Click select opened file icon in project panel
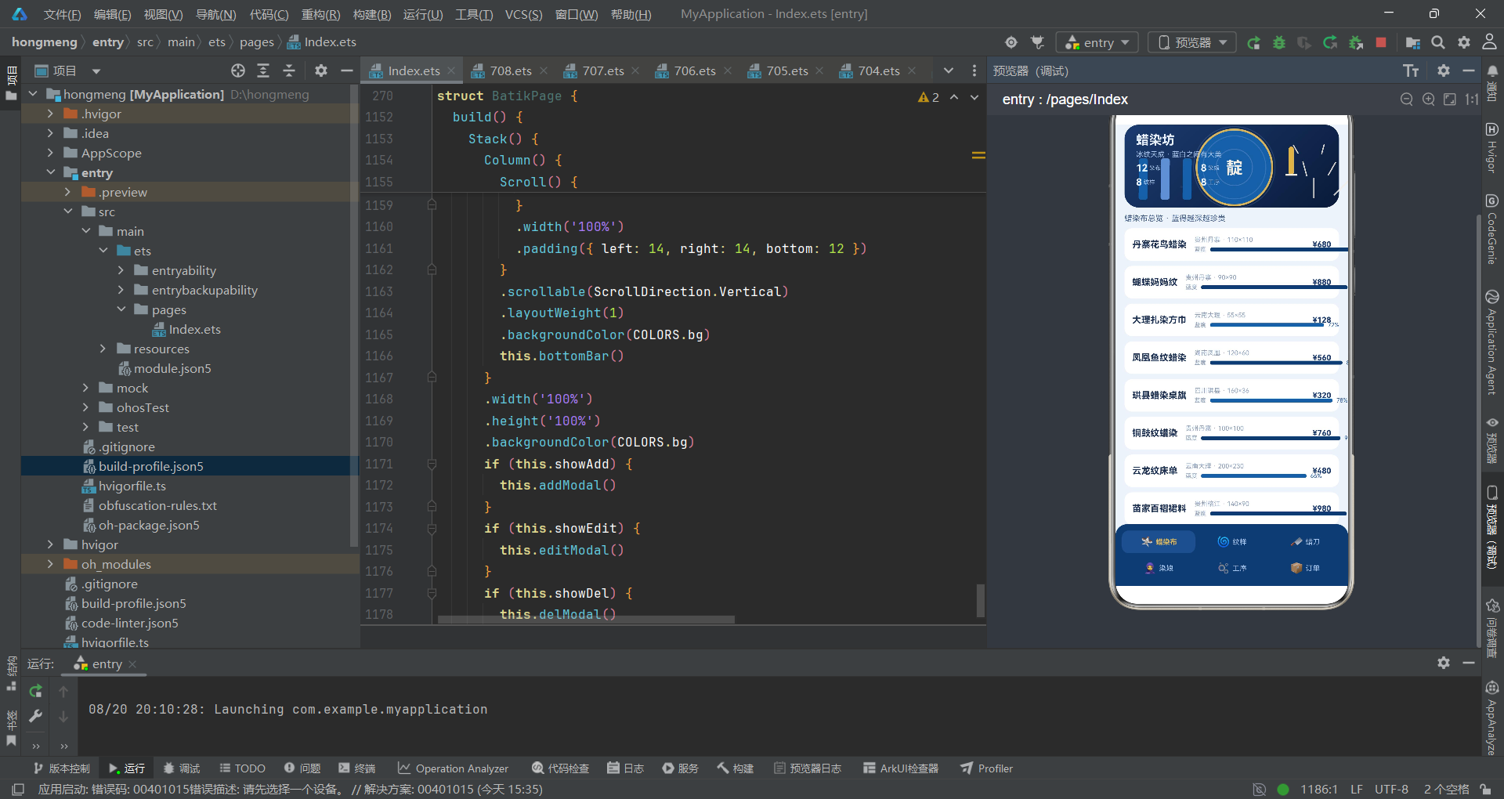This screenshot has height=799, width=1504. pos(238,70)
